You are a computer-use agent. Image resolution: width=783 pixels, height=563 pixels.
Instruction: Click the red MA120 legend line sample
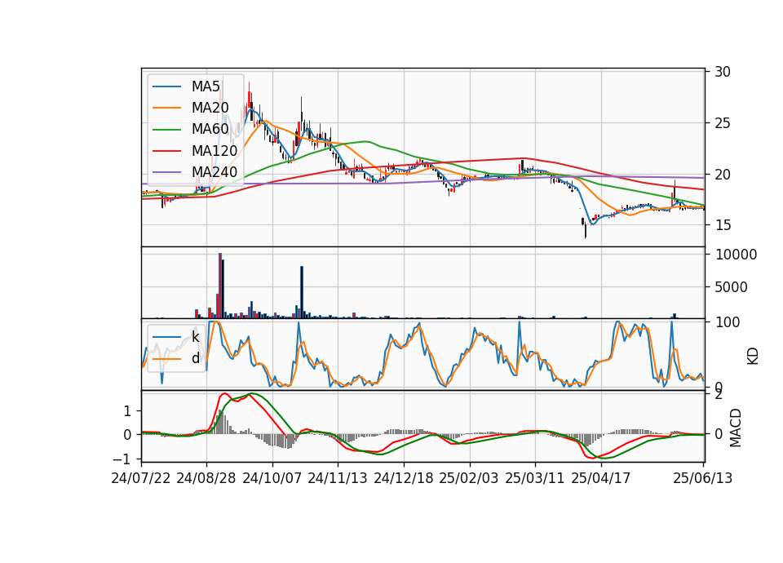click(x=166, y=151)
